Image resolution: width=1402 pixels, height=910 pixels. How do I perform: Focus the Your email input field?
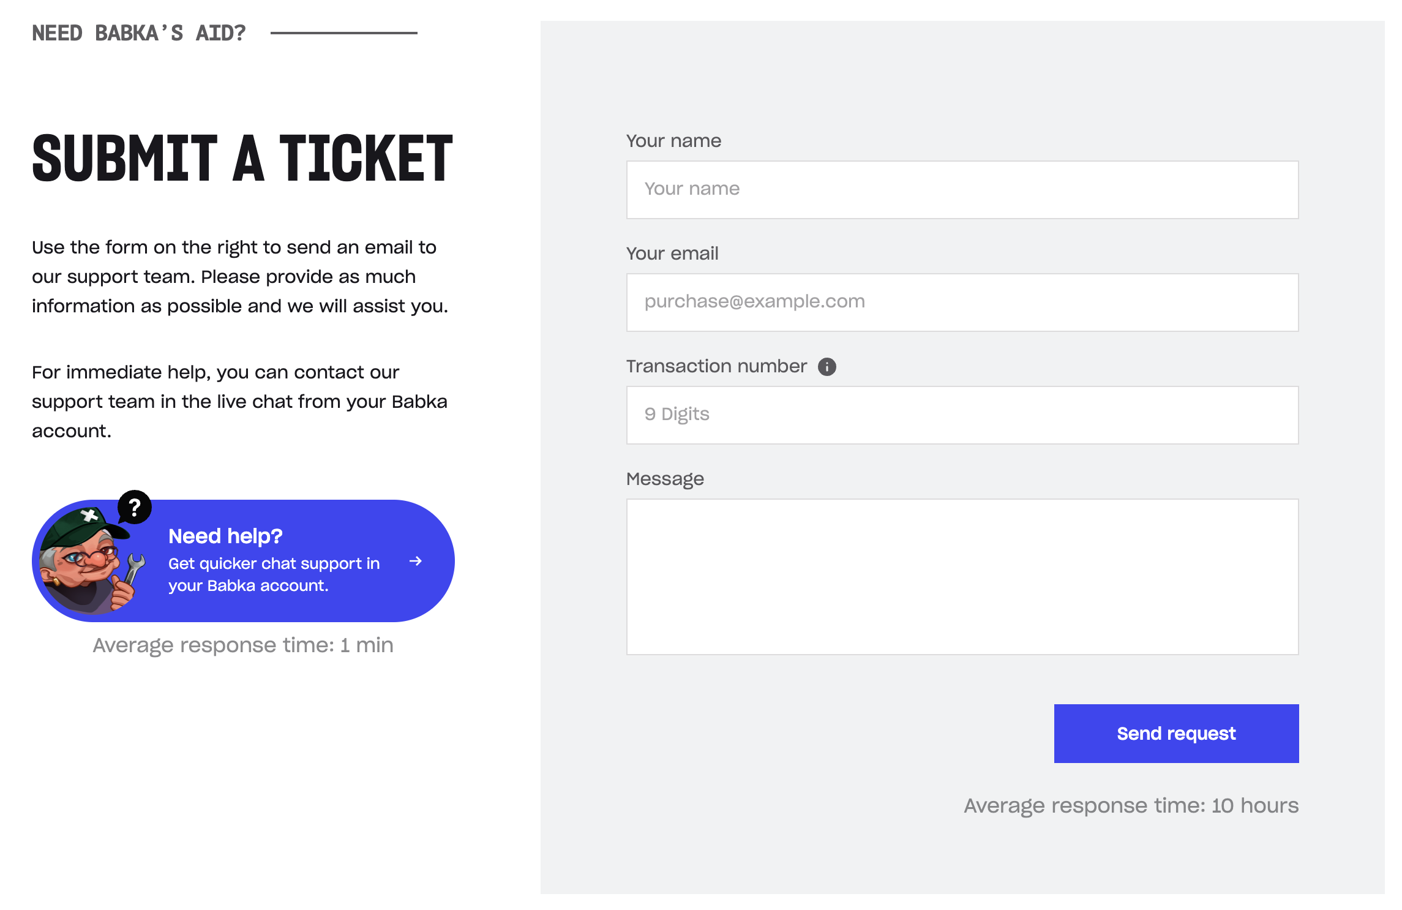coord(962,302)
